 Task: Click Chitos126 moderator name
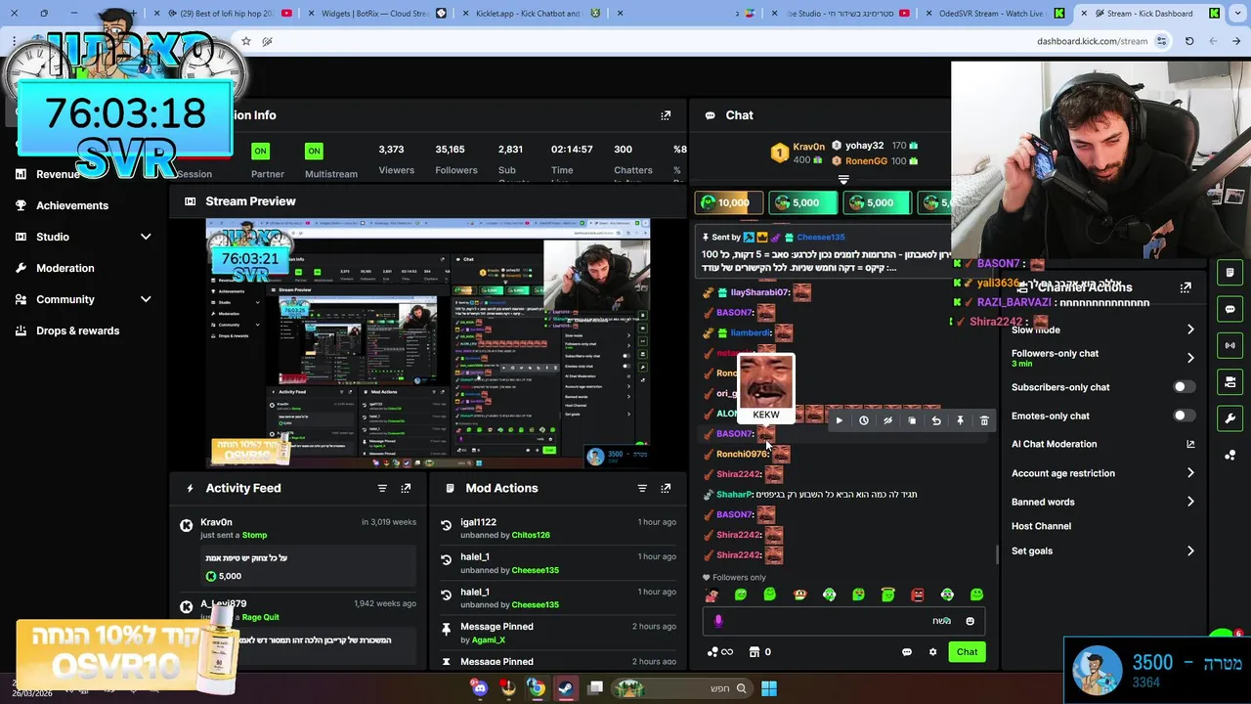[531, 535]
